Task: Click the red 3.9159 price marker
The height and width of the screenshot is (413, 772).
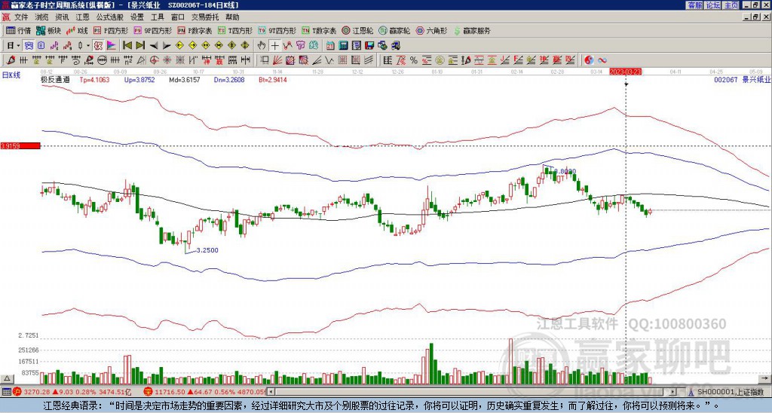Action: (20, 146)
